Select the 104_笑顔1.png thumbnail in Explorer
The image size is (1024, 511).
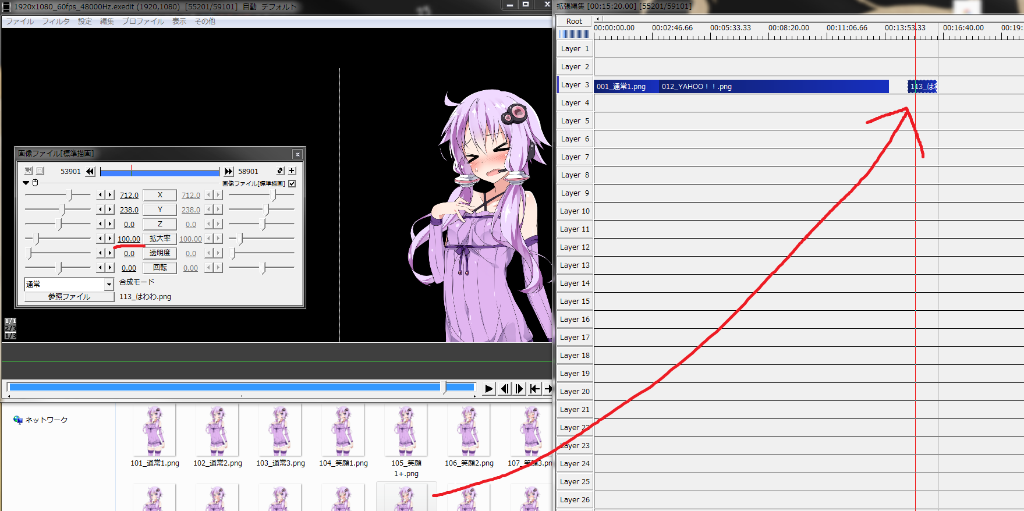343,437
